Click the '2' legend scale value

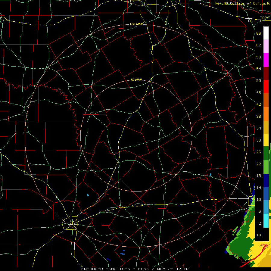pyautogui.click(x=260, y=223)
